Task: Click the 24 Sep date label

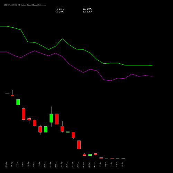Action: [62, 165]
